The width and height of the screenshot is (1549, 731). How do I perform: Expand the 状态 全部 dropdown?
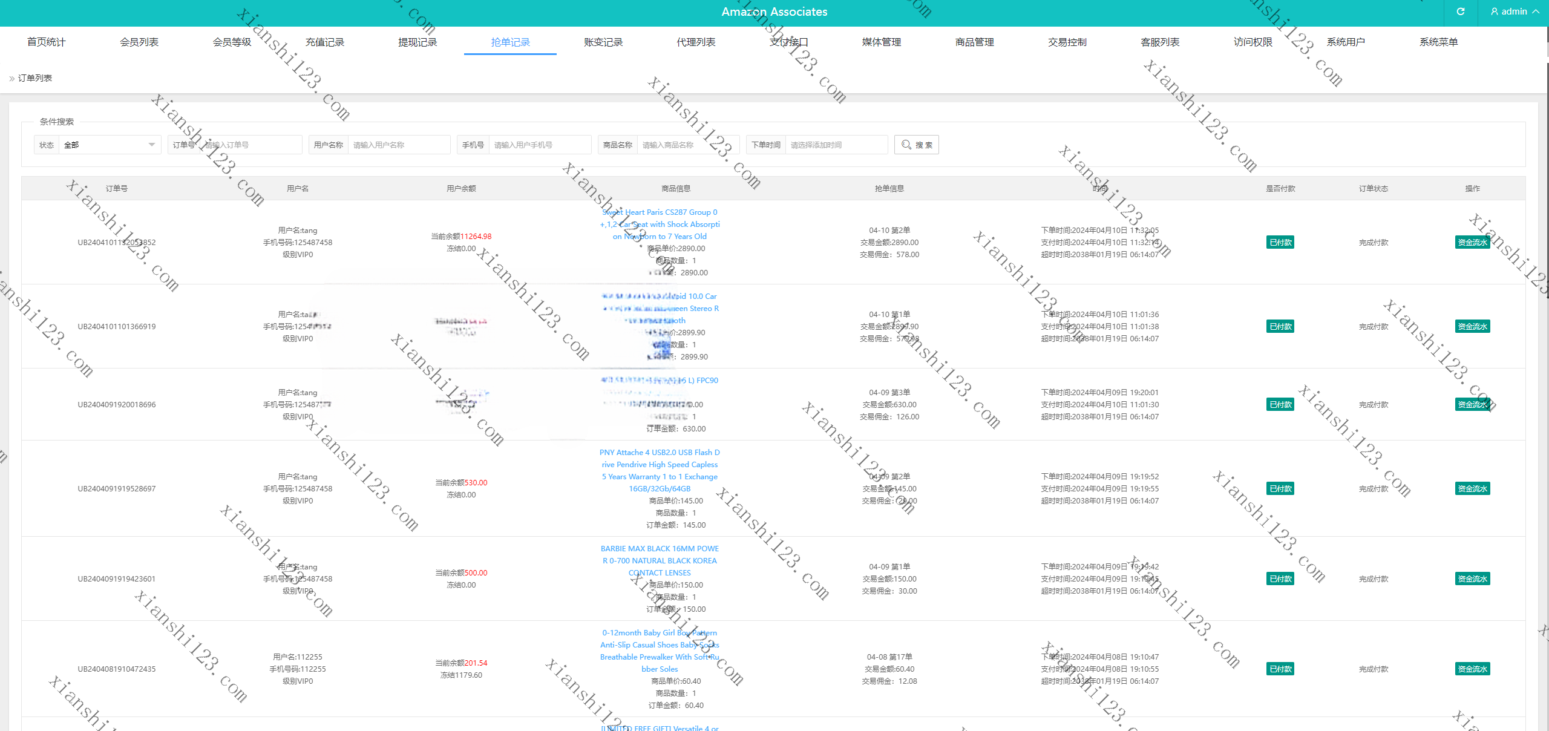point(110,145)
